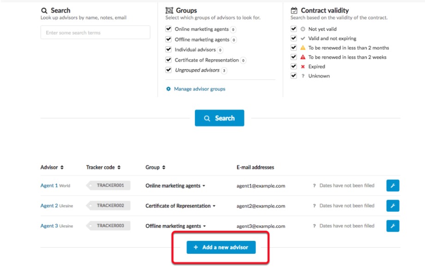Open Agent 1 group dropdown
The height and width of the screenshot is (270, 425).
click(204, 186)
